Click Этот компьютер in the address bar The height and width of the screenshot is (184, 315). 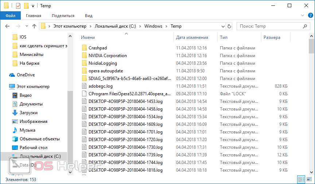(70, 26)
